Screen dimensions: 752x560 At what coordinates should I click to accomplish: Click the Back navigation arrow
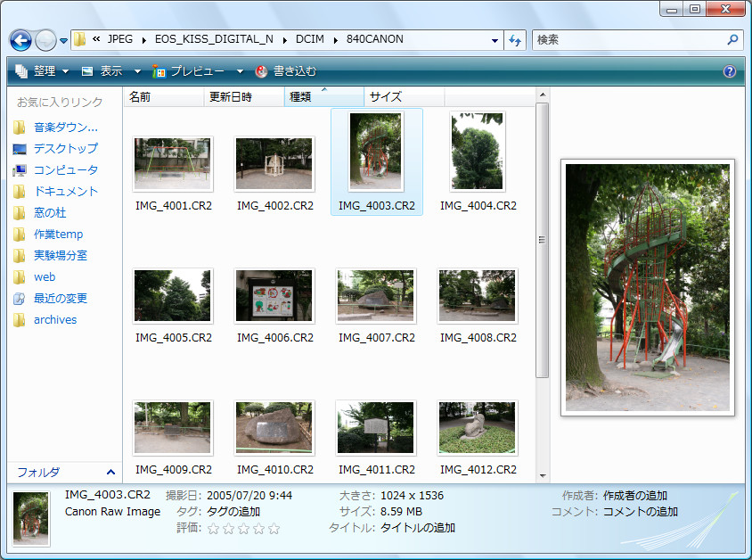click(x=19, y=40)
